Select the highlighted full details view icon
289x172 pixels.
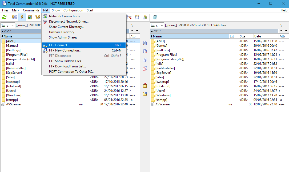tap(22, 18)
